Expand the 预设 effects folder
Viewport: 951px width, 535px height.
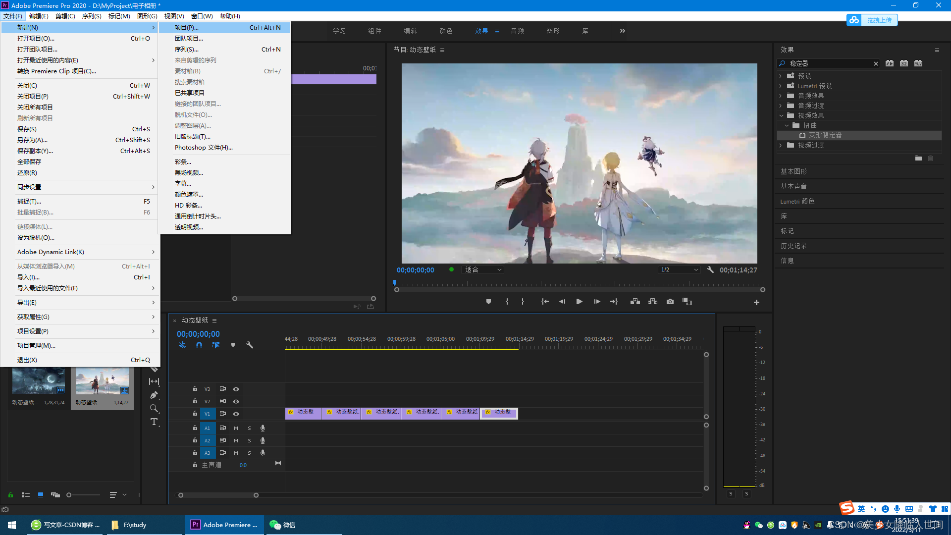pos(781,76)
